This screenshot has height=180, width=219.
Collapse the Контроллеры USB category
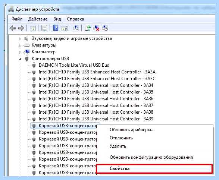pos(20,59)
